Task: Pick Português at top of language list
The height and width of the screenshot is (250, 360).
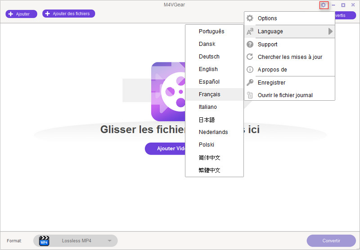Action: click(211, 31)
